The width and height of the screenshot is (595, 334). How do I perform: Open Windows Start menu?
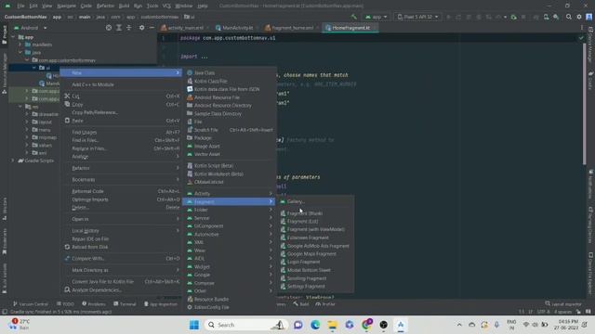(x=194, y=325)
